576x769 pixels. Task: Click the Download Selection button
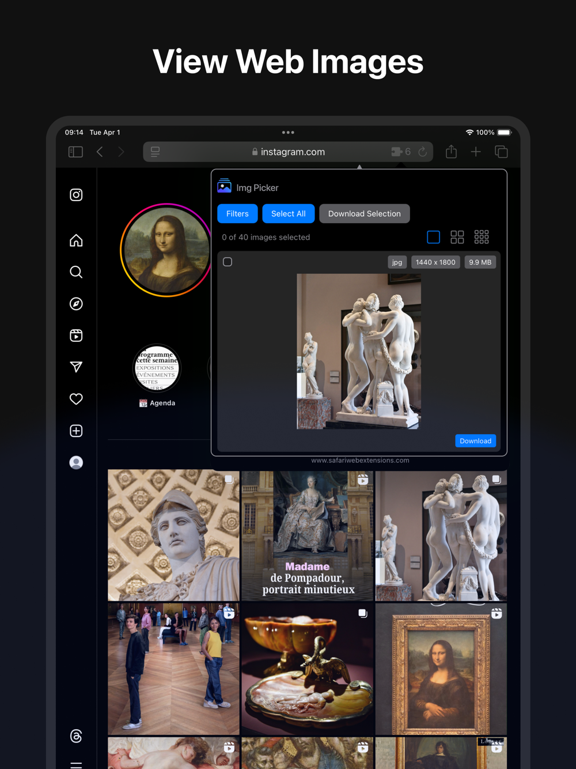coord(365,213)
